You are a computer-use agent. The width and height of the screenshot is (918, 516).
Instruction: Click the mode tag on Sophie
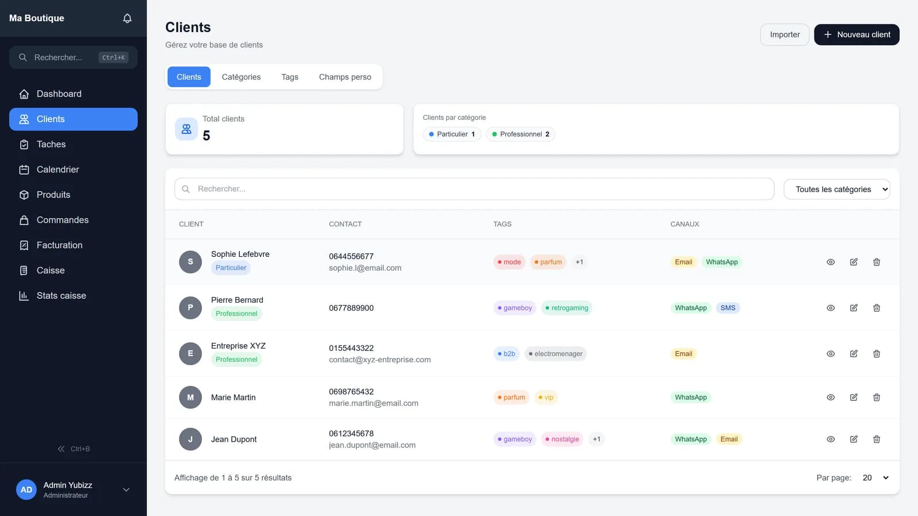[x=509, y=262]
